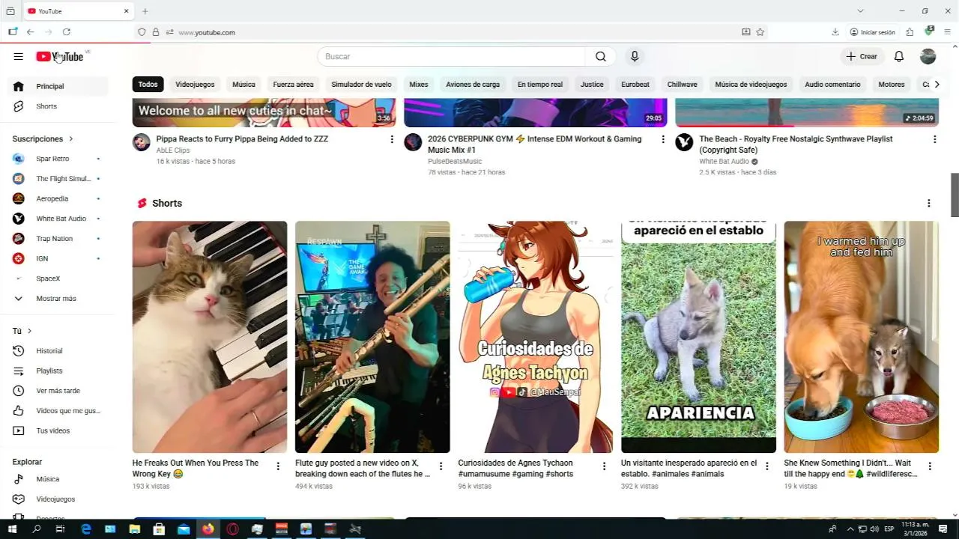
Task: Open Videojuegos under Explorar
Action: click(58, 499)
